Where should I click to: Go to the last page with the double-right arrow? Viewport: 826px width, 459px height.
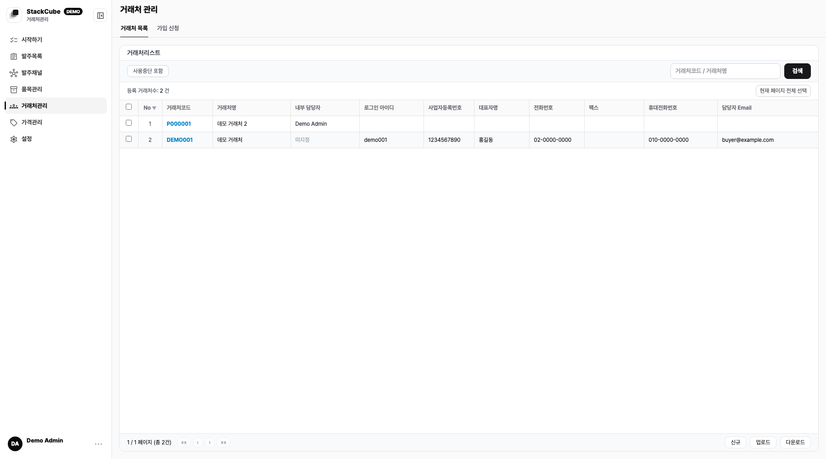click(x=223, y=442)
